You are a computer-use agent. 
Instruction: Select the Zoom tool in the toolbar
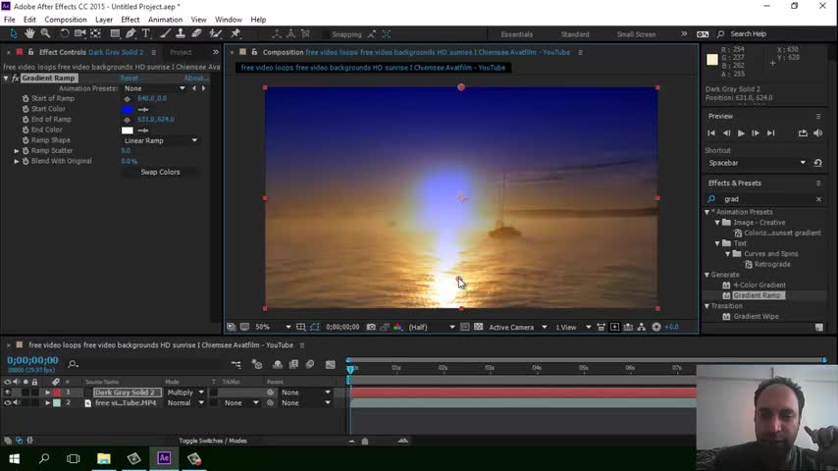(x=45, y=33)
